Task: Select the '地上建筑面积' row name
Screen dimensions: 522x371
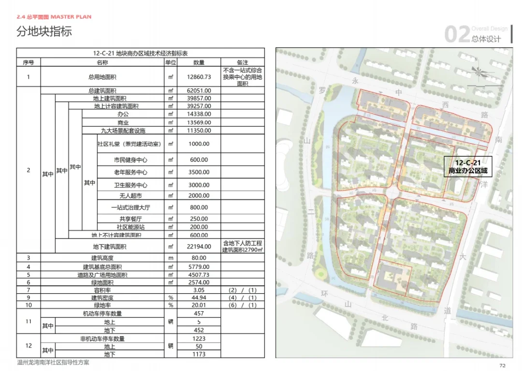Action: click(x=110, y=98)
